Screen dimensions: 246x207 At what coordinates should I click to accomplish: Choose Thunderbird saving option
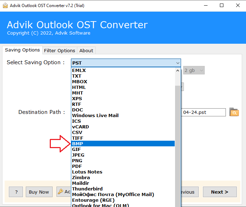click(123, 189)
